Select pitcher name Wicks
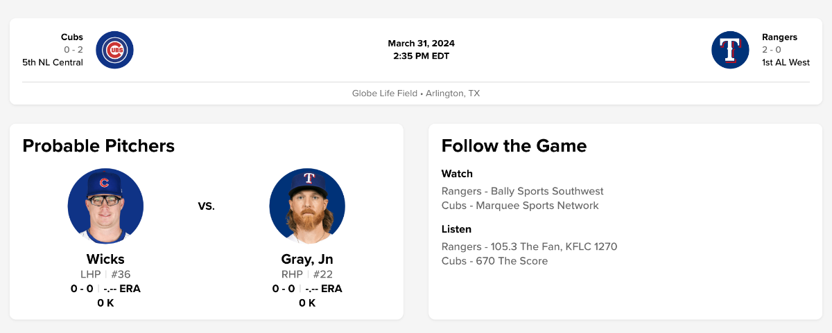The width and height of the screenshot is (832, 333). pyautogui.click(x=105, y=259)
